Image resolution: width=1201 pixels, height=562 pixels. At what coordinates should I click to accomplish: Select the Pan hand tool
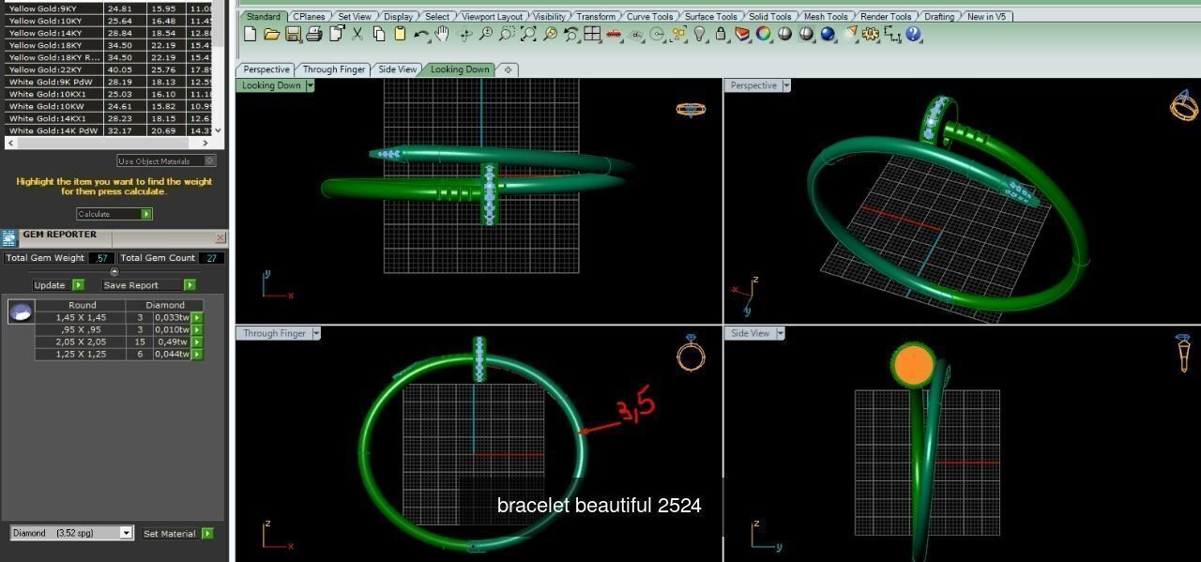pyautogui.click(x=442, y=34)
